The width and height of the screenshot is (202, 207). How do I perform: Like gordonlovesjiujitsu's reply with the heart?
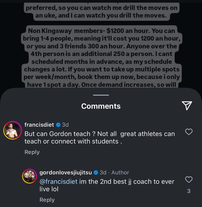[188, 180]
